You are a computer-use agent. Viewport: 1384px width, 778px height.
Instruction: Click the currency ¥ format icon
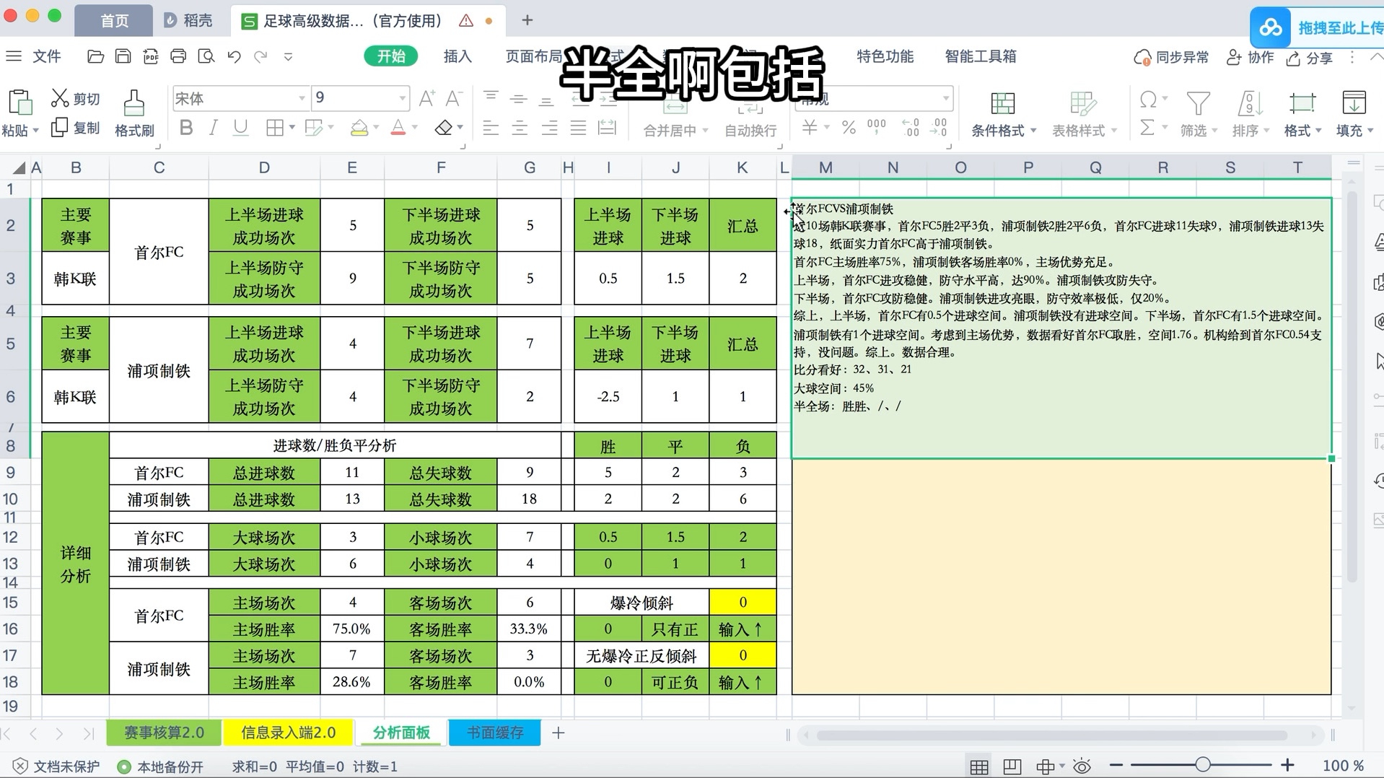click(x=810, y=128)
